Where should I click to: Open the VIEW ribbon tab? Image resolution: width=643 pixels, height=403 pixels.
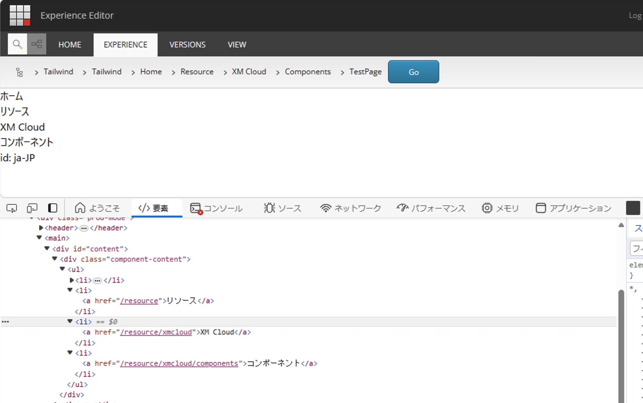coord(237,45)
